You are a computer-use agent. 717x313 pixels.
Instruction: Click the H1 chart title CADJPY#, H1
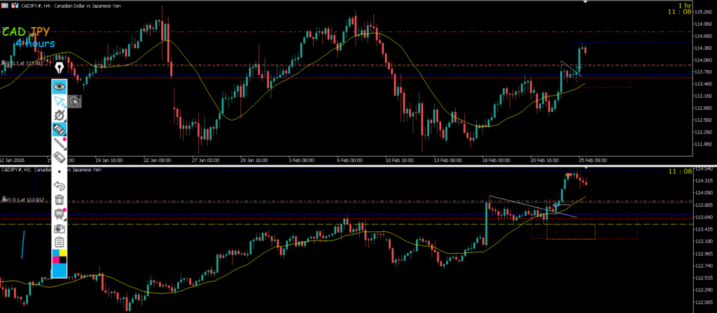tap(15, 170)
